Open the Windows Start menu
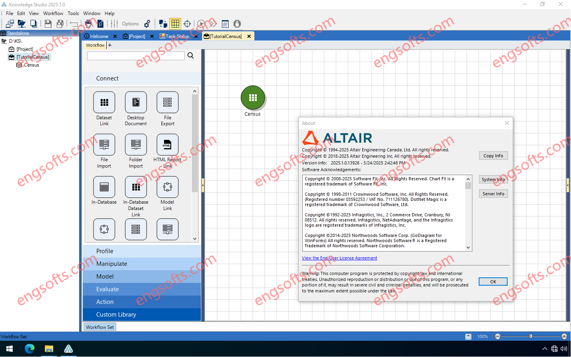Image resolution: width=571 pixels, height=357 pixels. pyautogui.click(x=10, y=349)
